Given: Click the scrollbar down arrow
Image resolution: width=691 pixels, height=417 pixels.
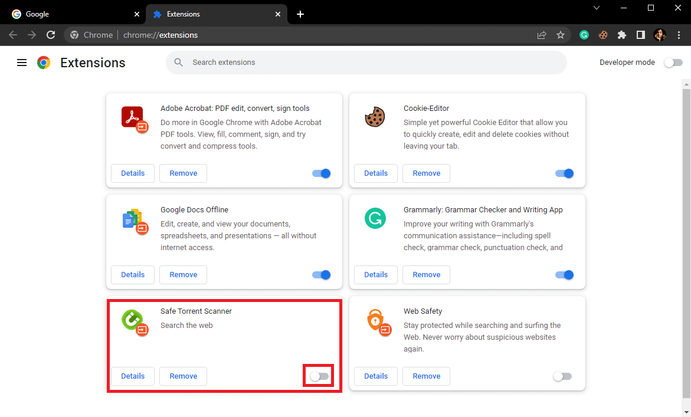Looking at the screenshot, I should 686,412.
